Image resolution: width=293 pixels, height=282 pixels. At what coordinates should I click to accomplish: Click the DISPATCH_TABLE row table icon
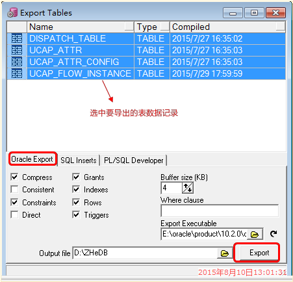coord(17,39)
